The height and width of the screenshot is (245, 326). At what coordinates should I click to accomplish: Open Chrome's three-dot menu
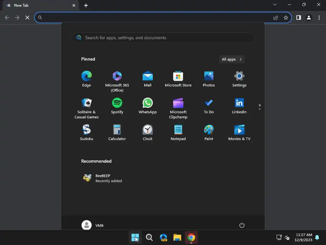pos(319,18)
